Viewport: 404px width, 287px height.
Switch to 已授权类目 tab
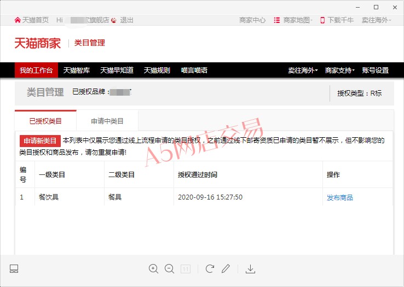click(x=45, y=121)
